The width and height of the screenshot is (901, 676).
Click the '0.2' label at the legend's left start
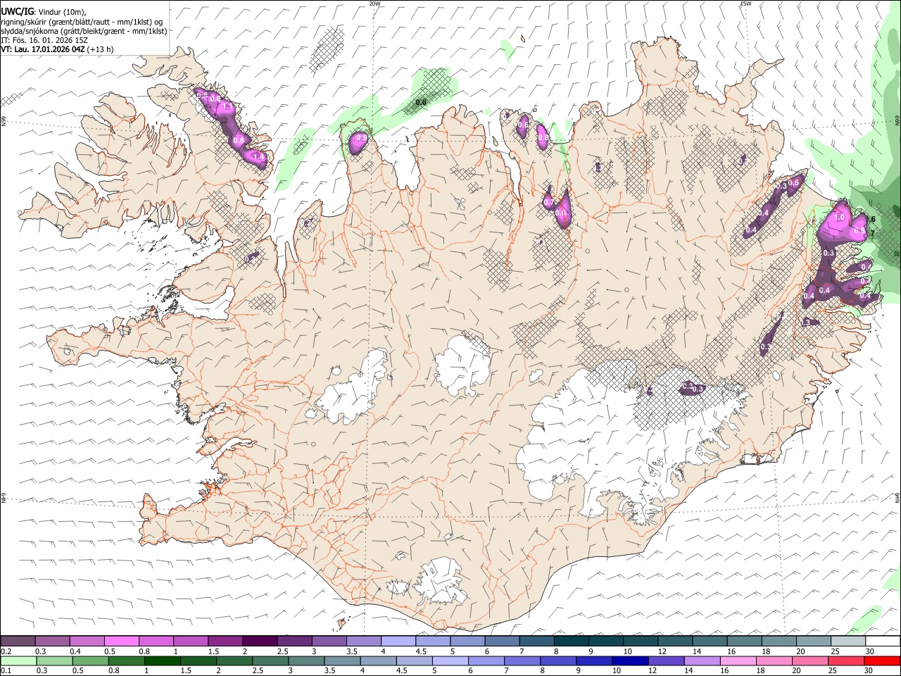pos(6,651)
